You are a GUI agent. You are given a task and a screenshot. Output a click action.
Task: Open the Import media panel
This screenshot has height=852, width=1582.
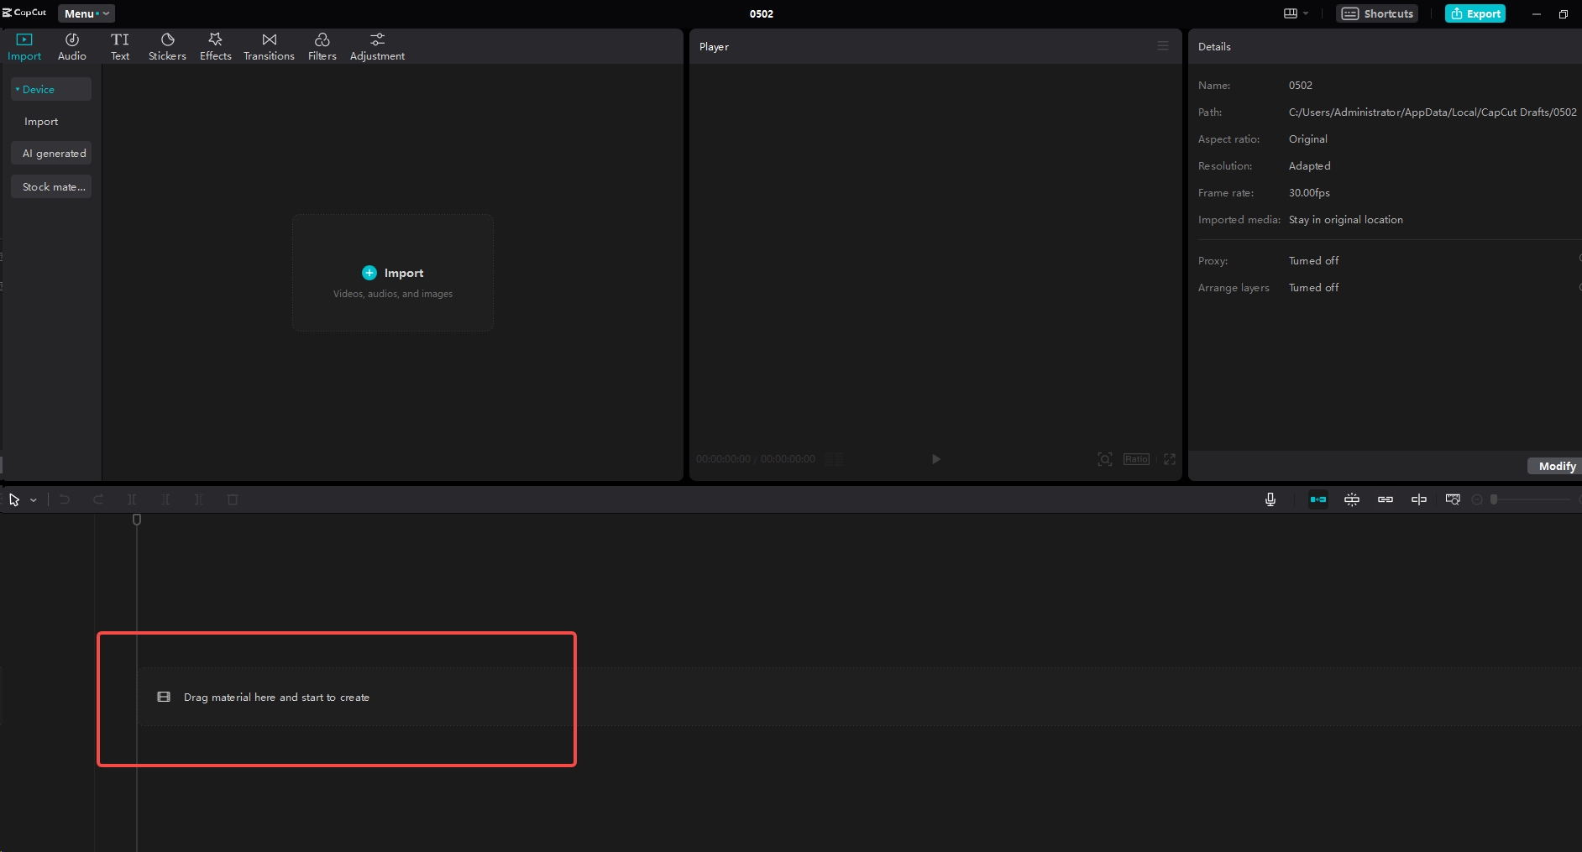24,45
